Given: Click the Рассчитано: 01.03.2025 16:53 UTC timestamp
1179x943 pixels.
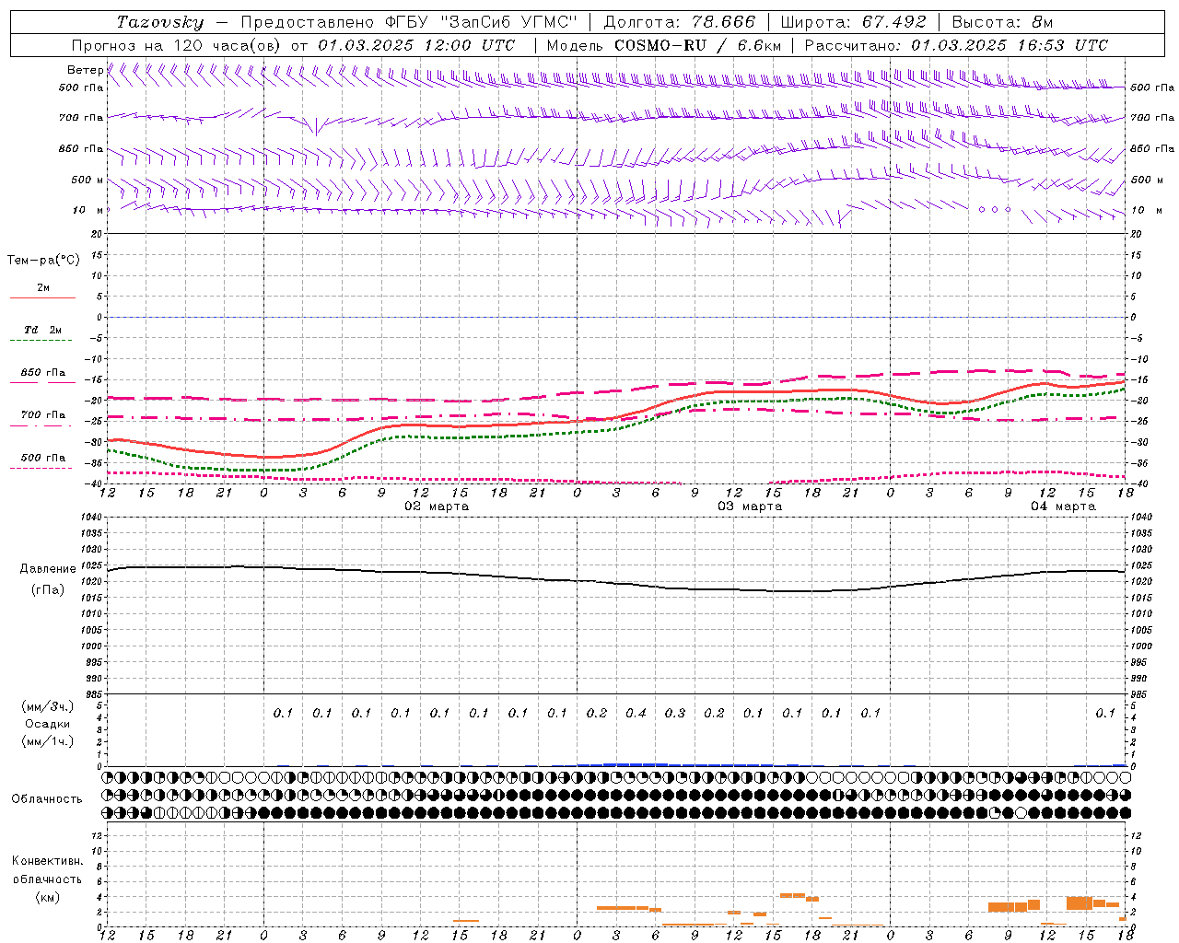Looking at the screenshot, I should point(956,45).
